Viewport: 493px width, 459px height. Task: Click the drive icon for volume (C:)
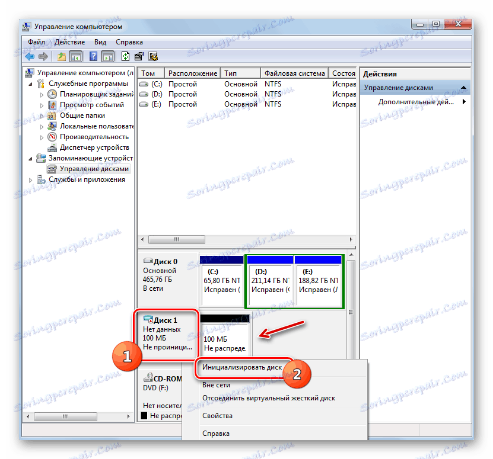(144, 84)
